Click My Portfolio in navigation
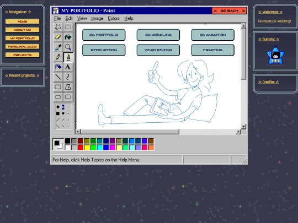This screenshot has width=298, height=223. [23, 38]
